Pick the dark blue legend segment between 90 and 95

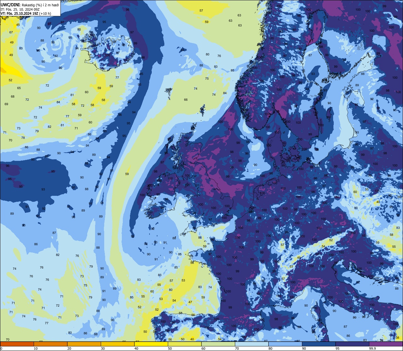319,344
